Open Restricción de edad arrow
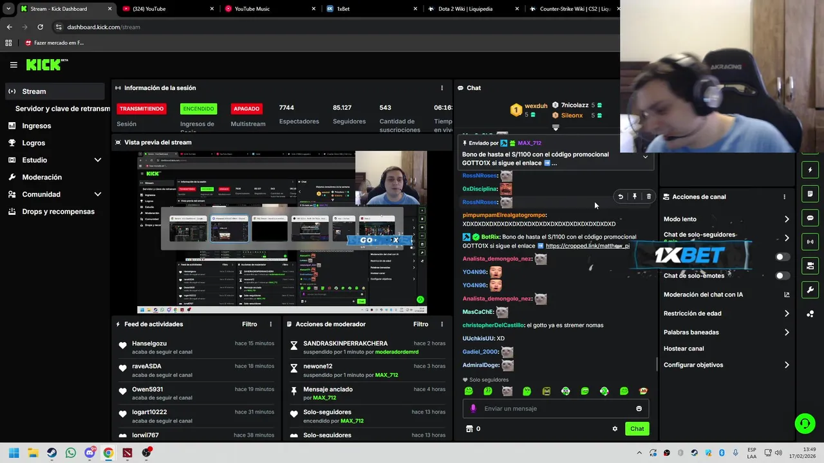Screen dimensions: 824x463 787,314
